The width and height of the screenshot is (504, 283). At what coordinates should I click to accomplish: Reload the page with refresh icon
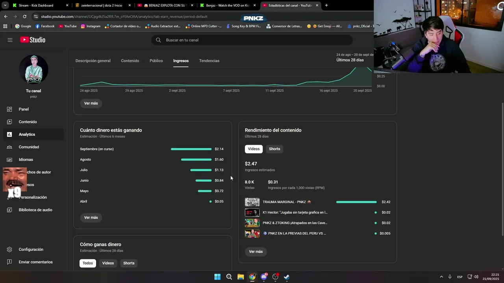(24, 17)
